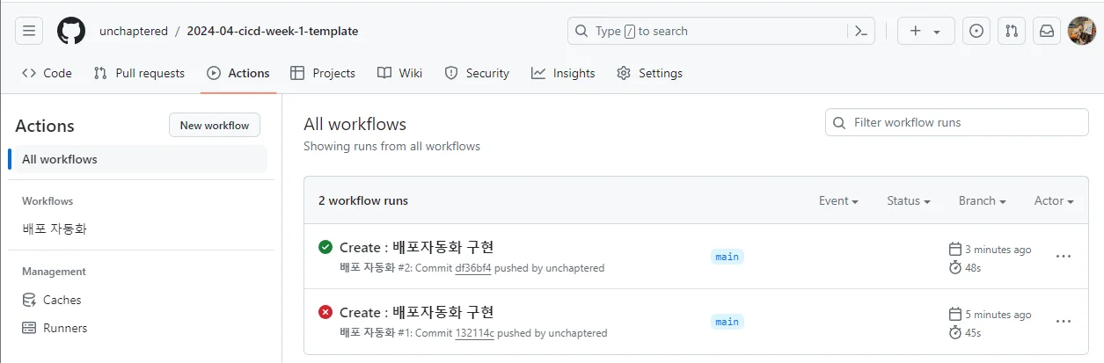Image resolution: width=1104 pixels, height=363 pixels.
Task: Expand the Branch filter dropdown
Action: (x=982, y=200)
